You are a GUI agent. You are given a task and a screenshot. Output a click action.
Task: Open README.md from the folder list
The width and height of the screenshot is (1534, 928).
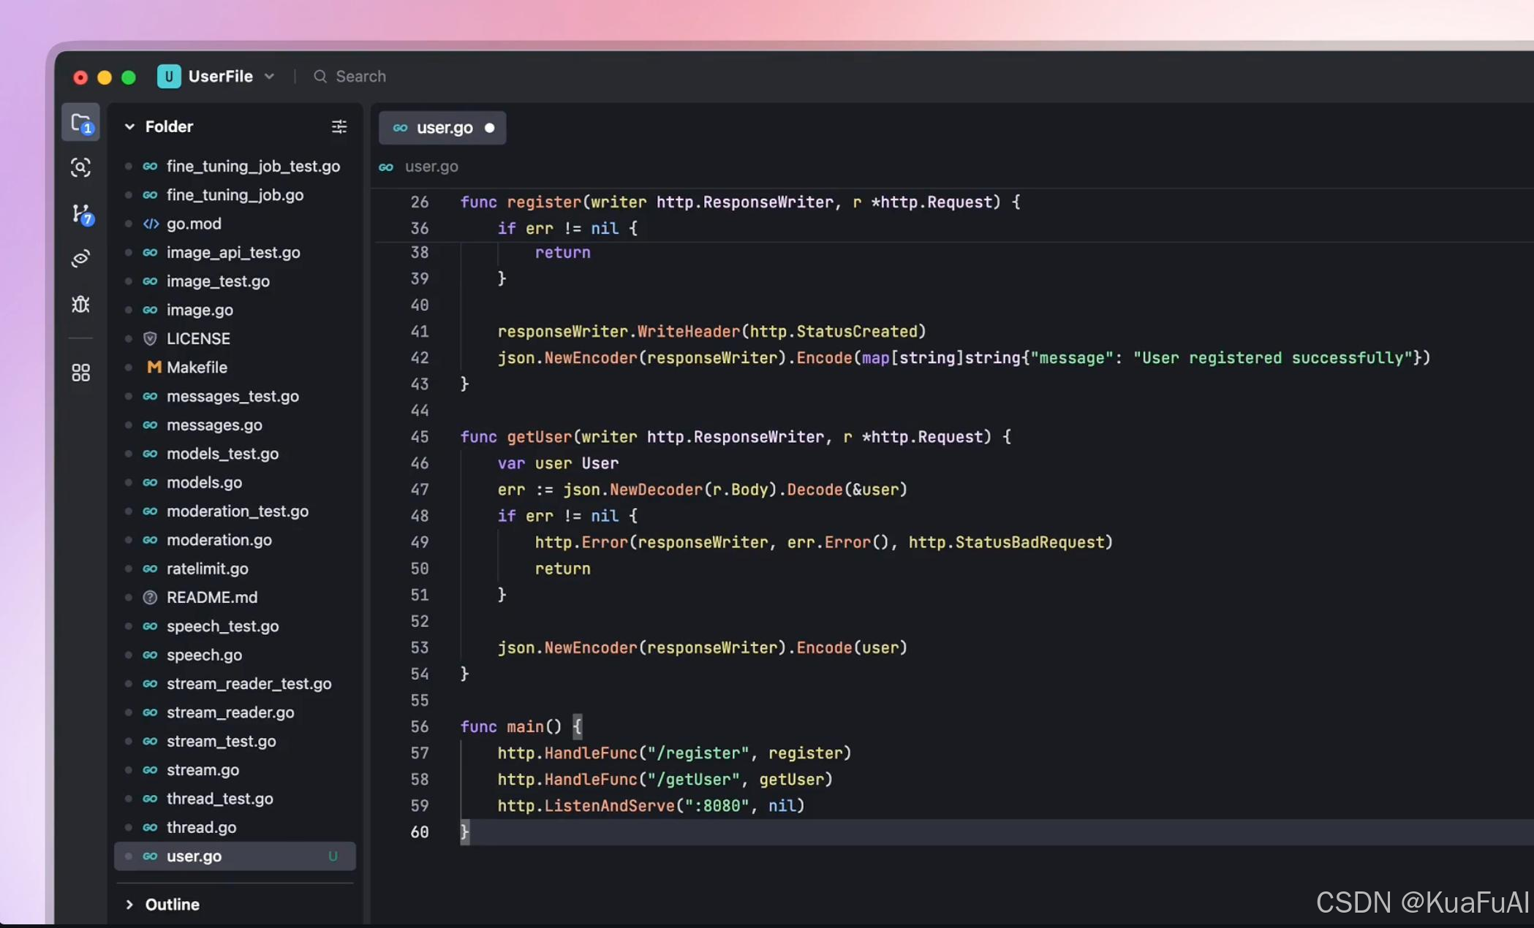[211, 597]
